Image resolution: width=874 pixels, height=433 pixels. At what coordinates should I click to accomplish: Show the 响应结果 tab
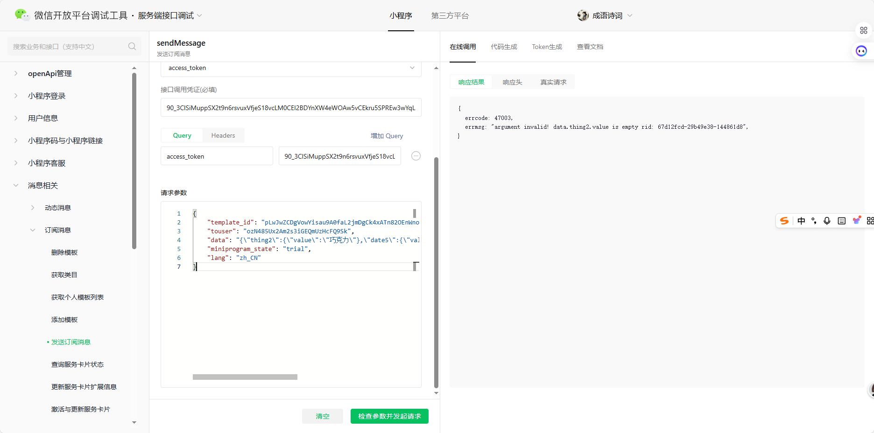471,82
